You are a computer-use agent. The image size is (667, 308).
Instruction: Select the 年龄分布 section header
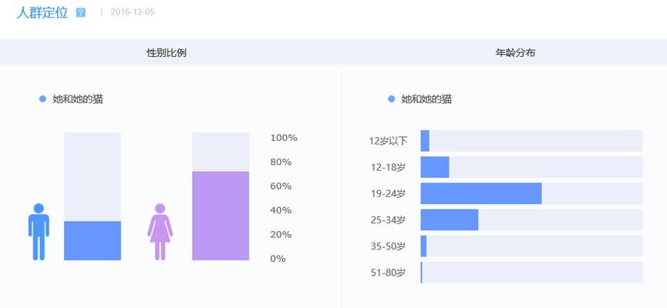pos(516,52)
